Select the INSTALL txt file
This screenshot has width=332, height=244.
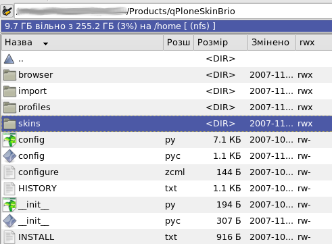167,237
